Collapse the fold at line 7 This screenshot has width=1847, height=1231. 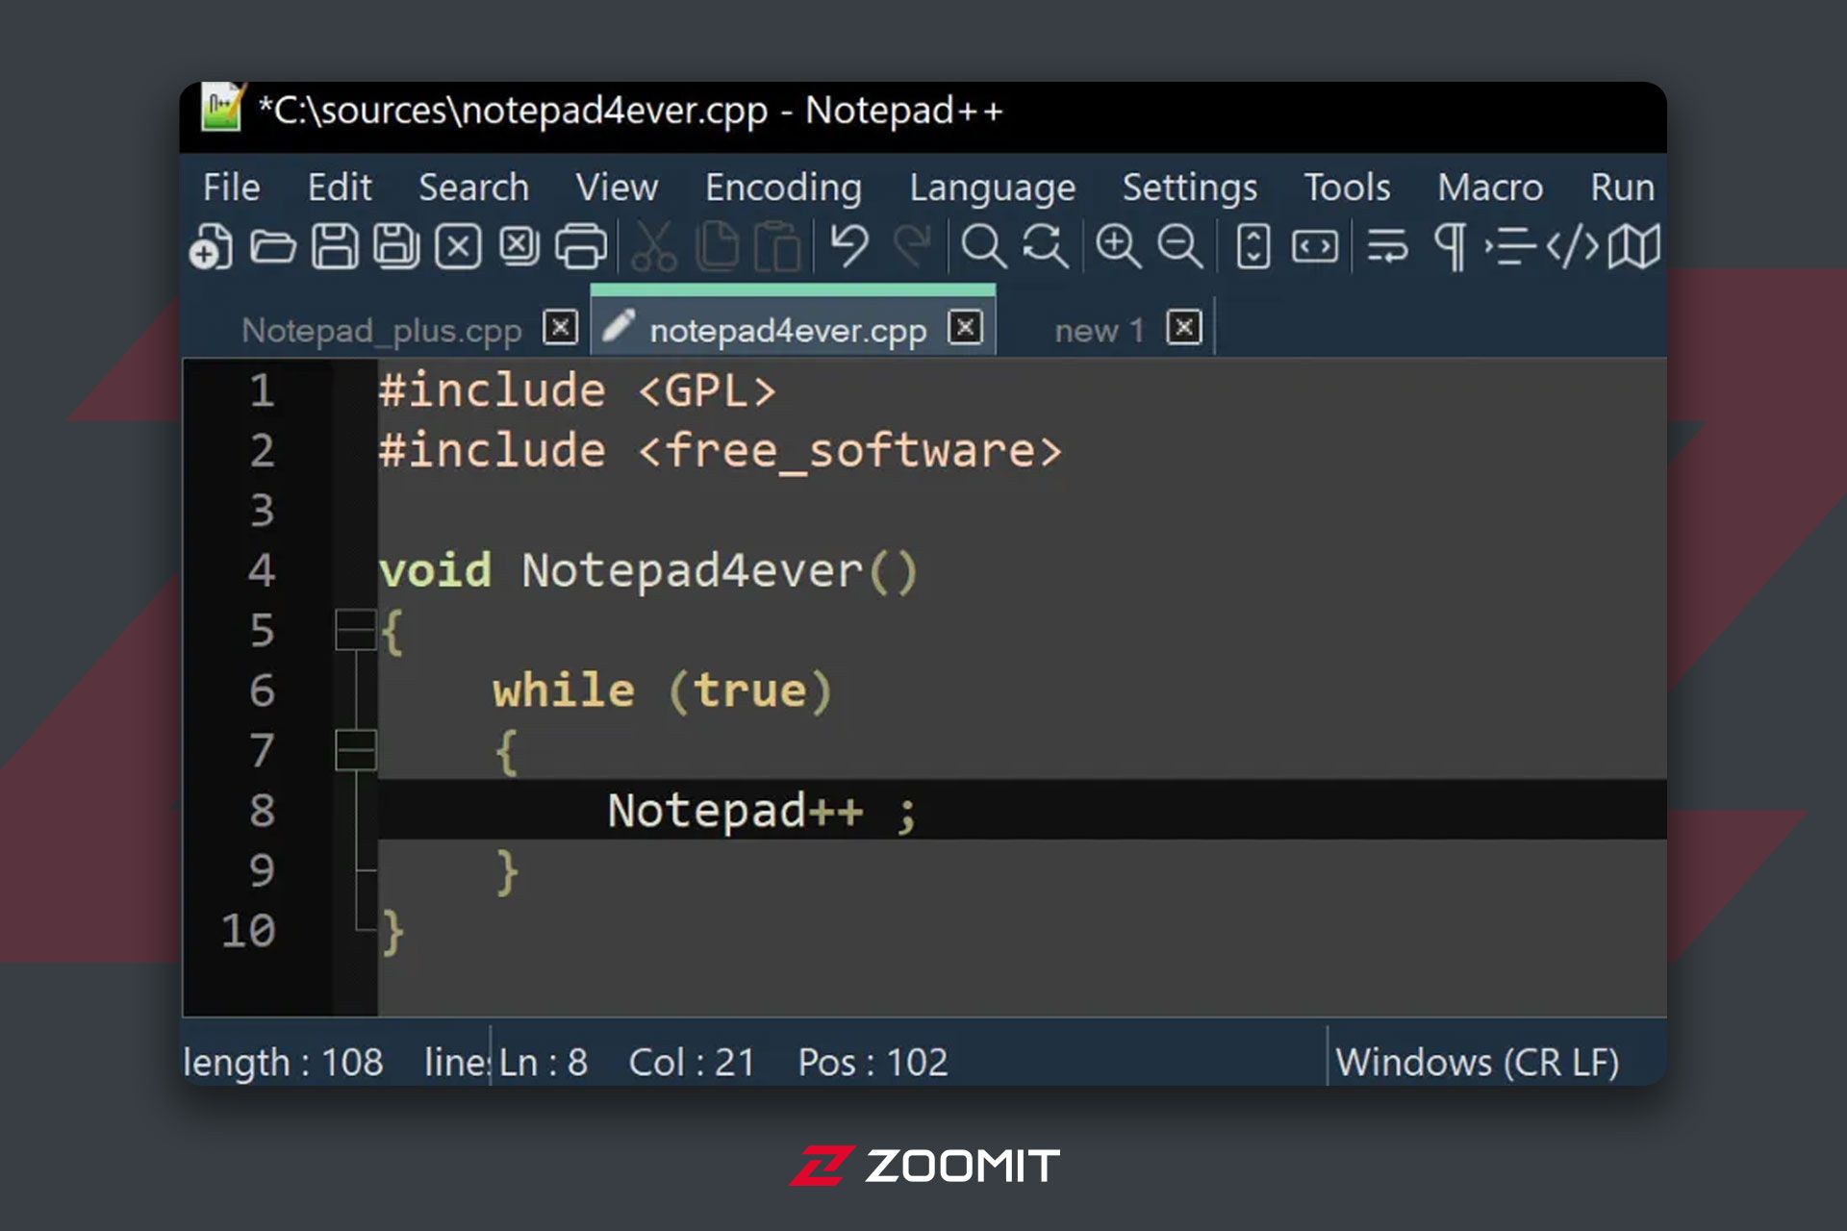355,750
